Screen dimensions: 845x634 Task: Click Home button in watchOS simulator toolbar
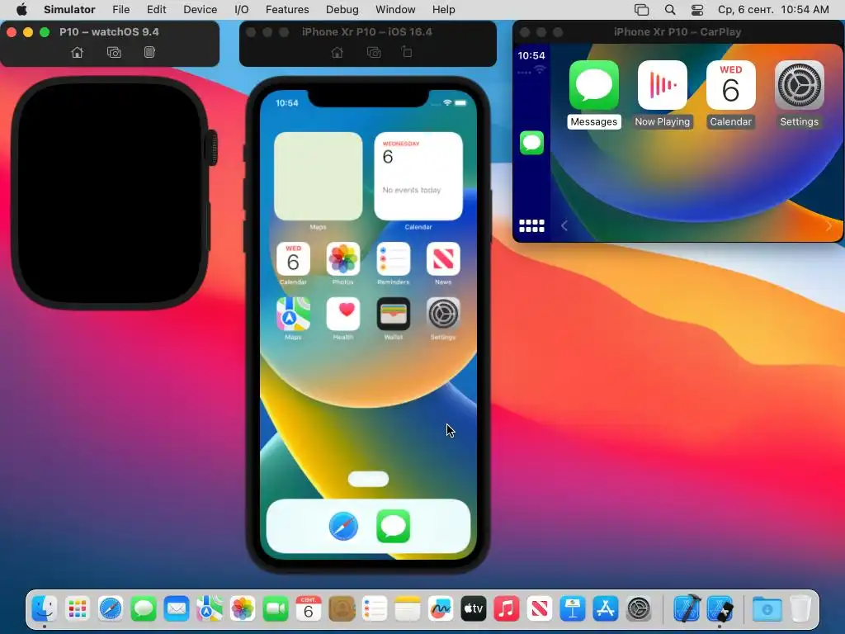(x=77, y=52)
